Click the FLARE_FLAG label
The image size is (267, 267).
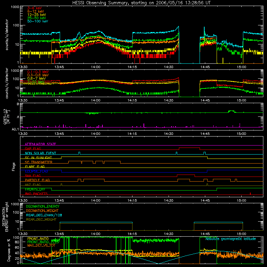35,167
